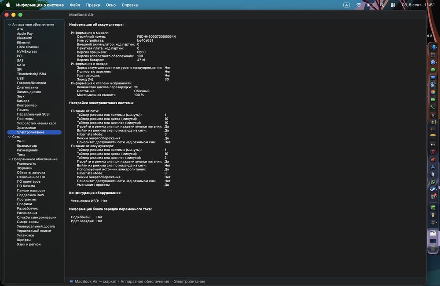The image size is (440, 286).
Task: Click the Количество циклов перезарядки value 25
Action: tap(136, 87)
